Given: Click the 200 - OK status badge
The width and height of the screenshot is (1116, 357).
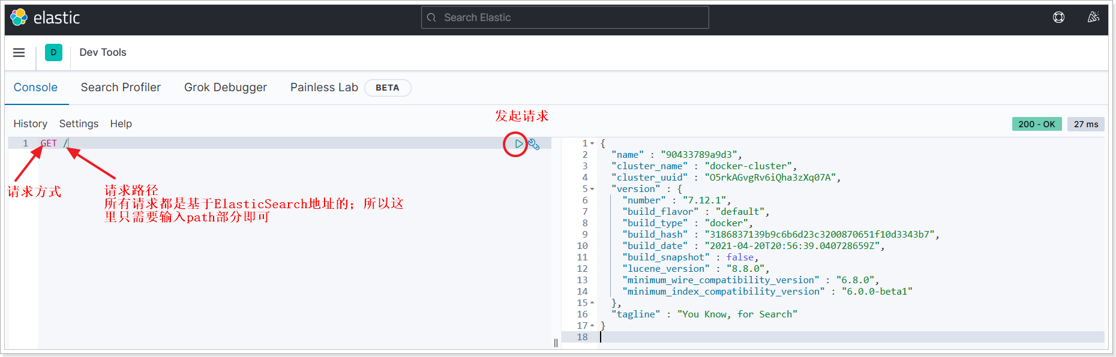Looking at the screenshot, I should (x=1037, y=124).
